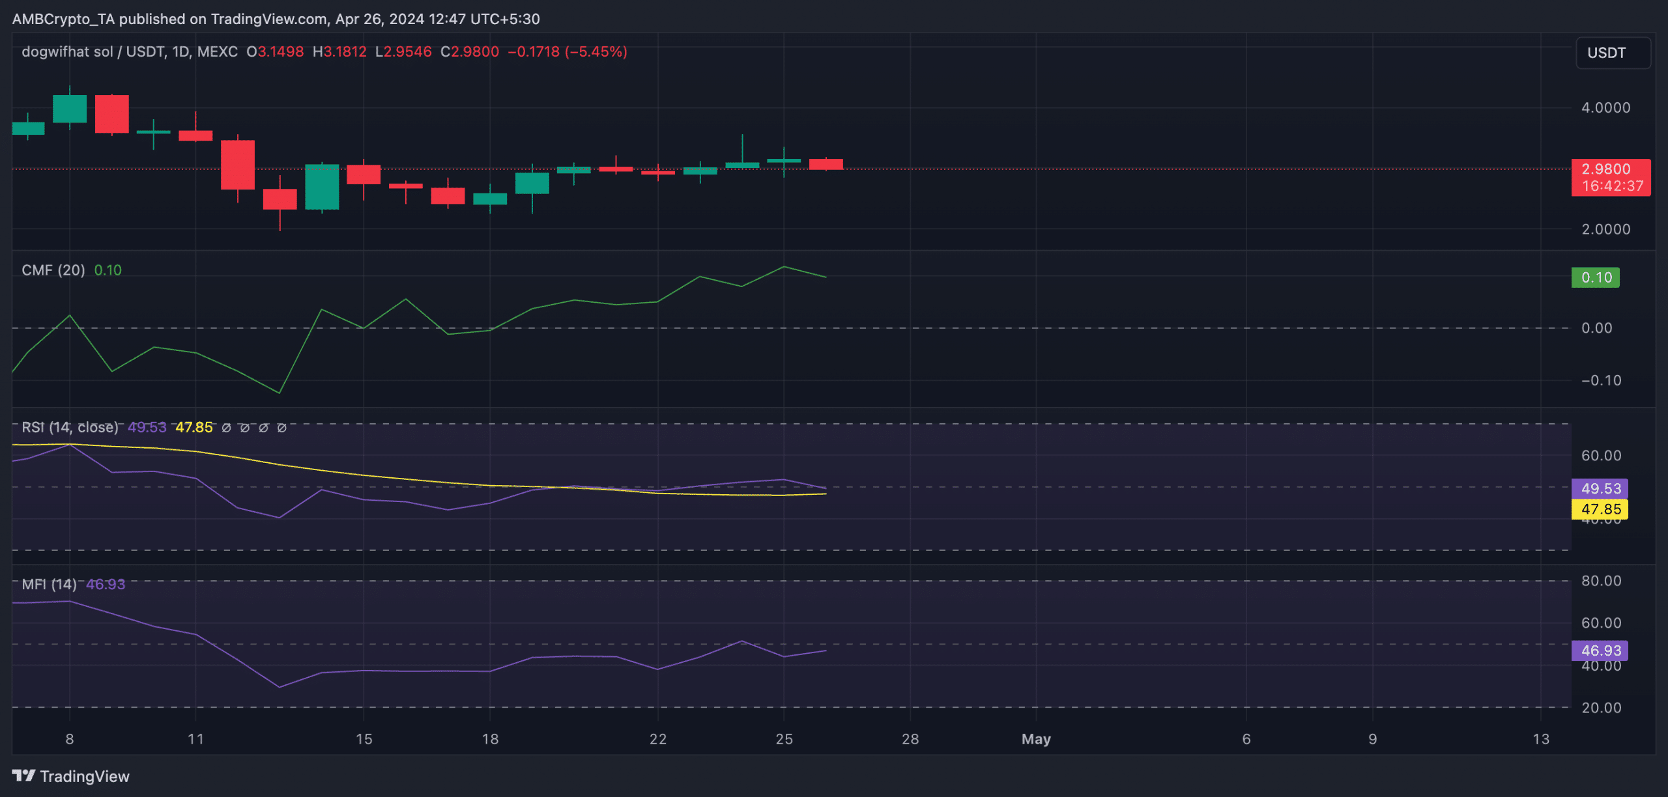Click the low price value L2.9546

click(x=403, y=51)
